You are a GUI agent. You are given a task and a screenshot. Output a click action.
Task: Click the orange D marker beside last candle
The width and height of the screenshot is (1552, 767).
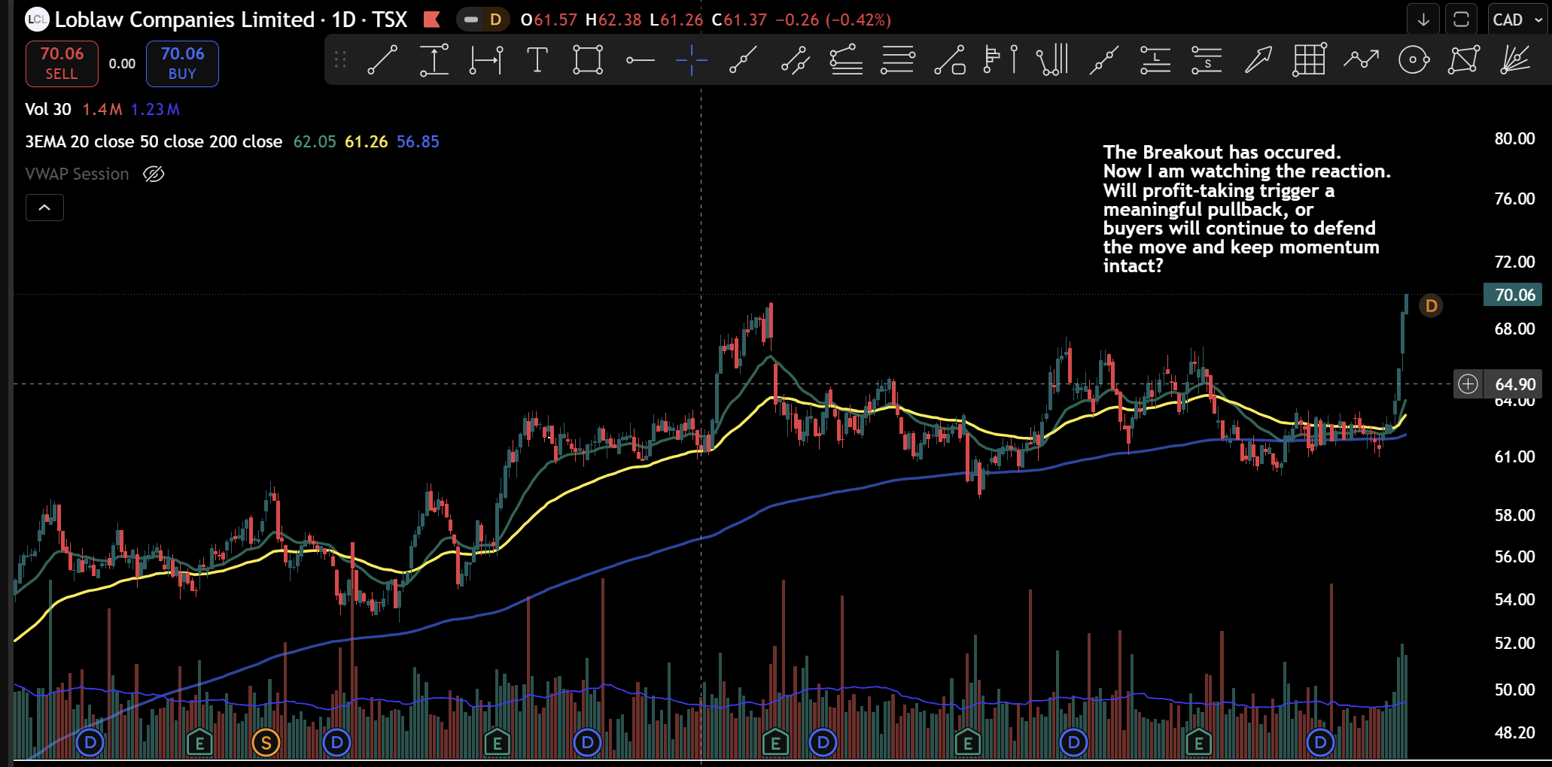coord(1431,306)
